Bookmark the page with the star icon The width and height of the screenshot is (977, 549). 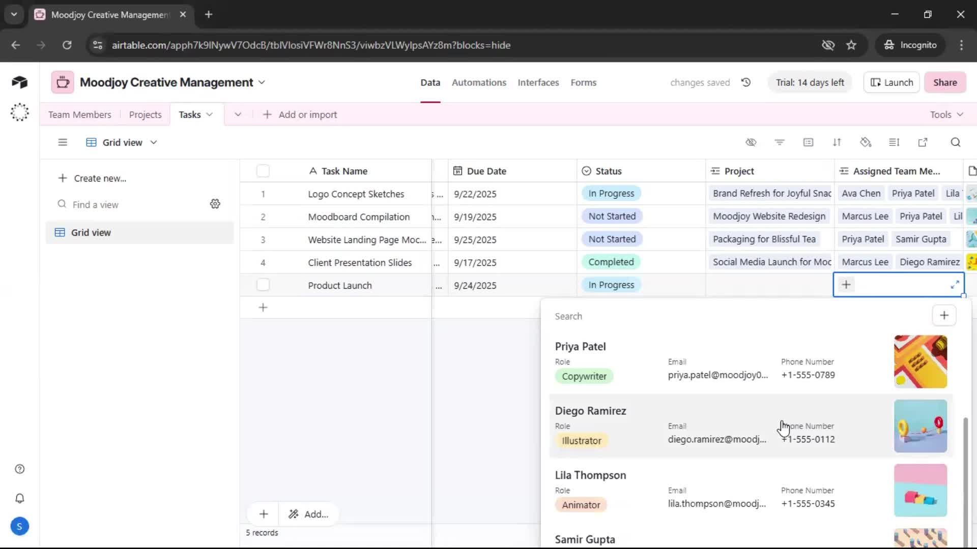pos(851,45)
